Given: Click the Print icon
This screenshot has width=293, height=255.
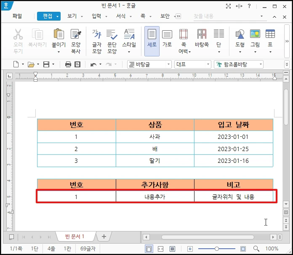Looking at the screenshot, I should pyautogui.click(x=68, y=64).
